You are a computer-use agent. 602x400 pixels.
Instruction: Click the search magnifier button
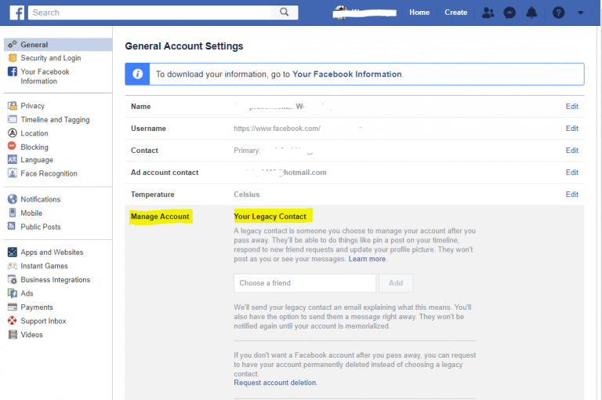pyautogui.click(x=285, y=13)
